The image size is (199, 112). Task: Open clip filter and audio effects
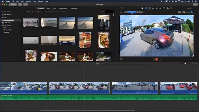tap(168, 8)
